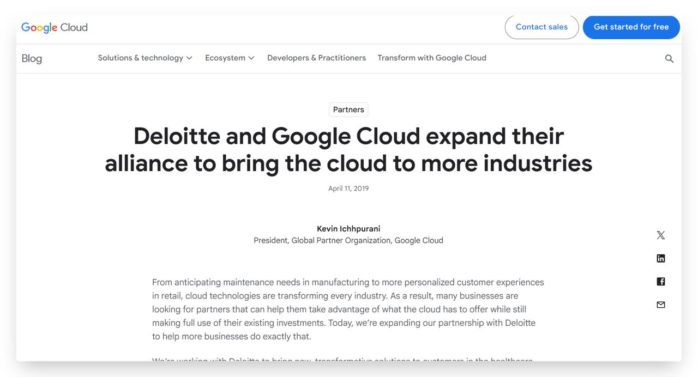Go to Developers & Practitioners section
Viewport: 698px width, 377px height.
[x=316, y=58]
